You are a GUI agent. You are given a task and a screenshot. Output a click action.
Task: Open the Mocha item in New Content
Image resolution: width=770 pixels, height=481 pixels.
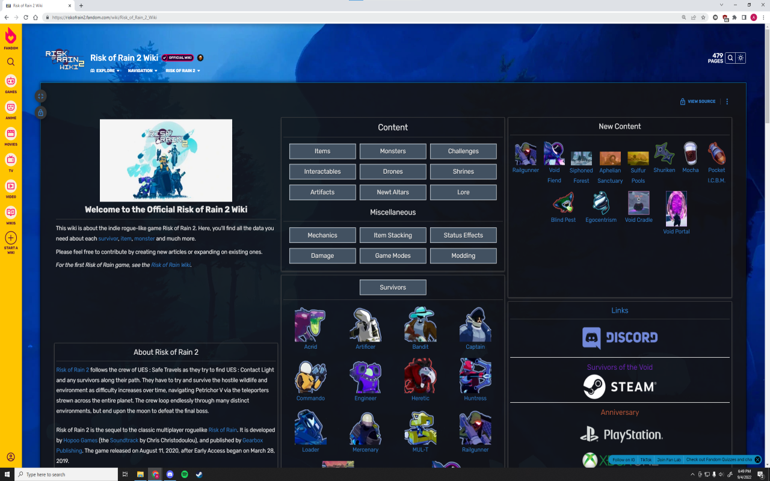coord(691,153)
